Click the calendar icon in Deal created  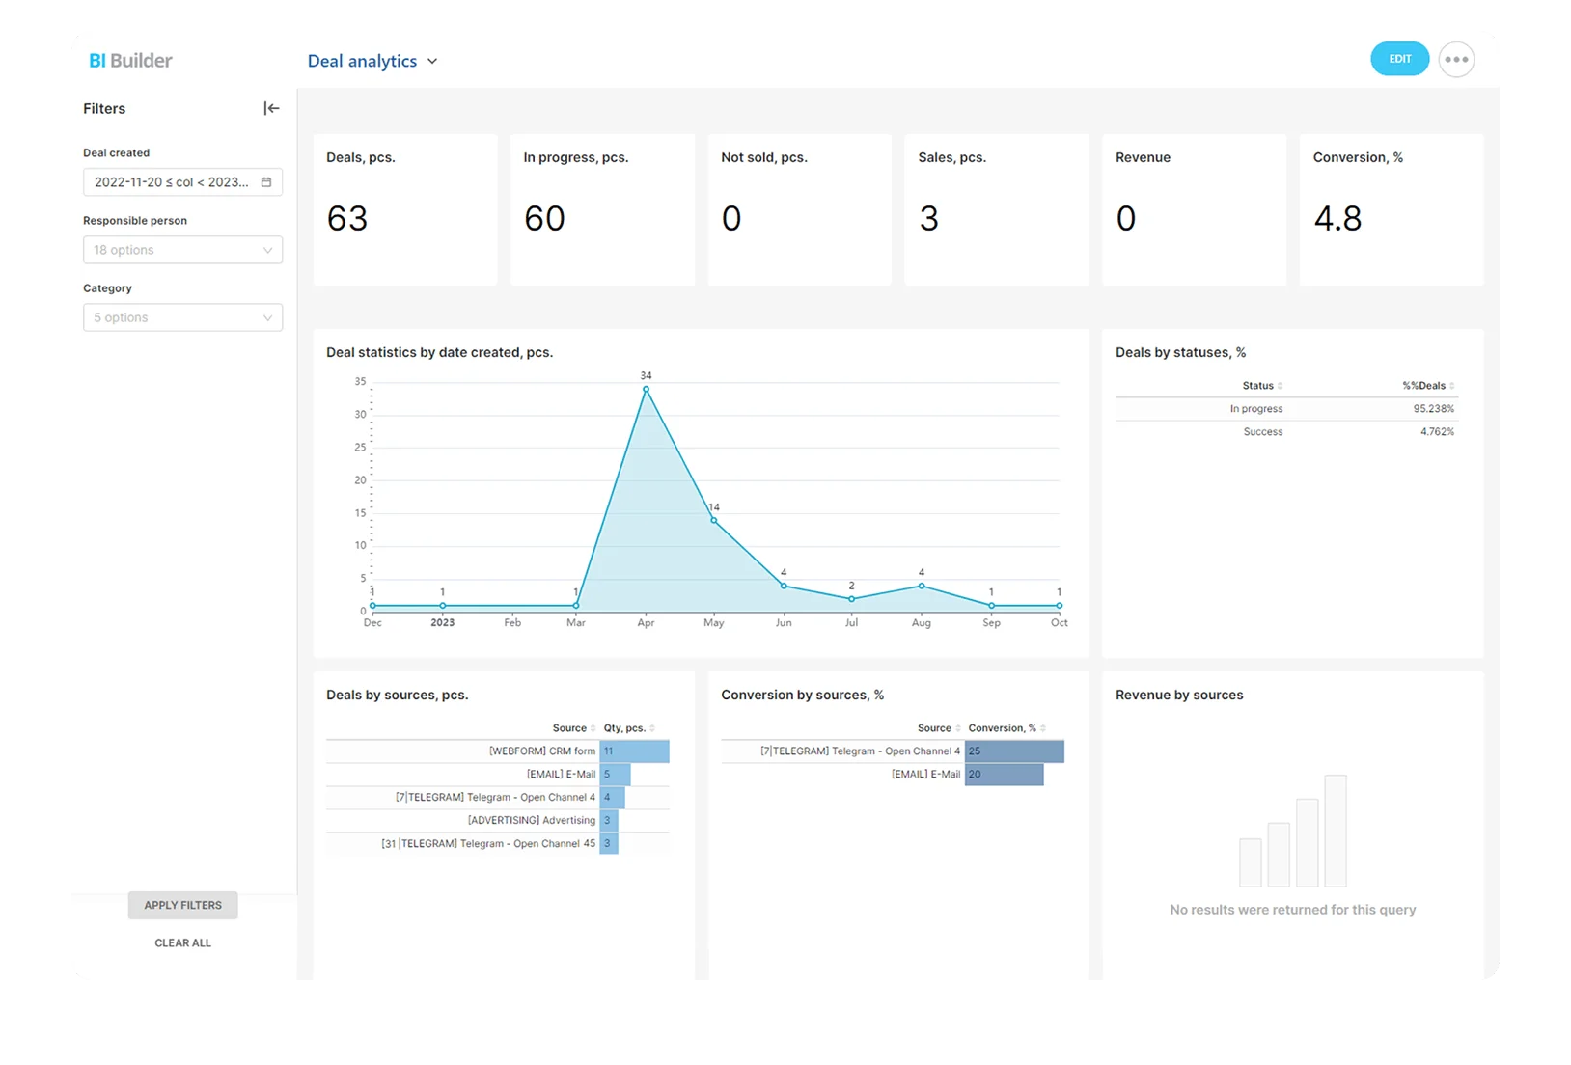coord(266,182)
